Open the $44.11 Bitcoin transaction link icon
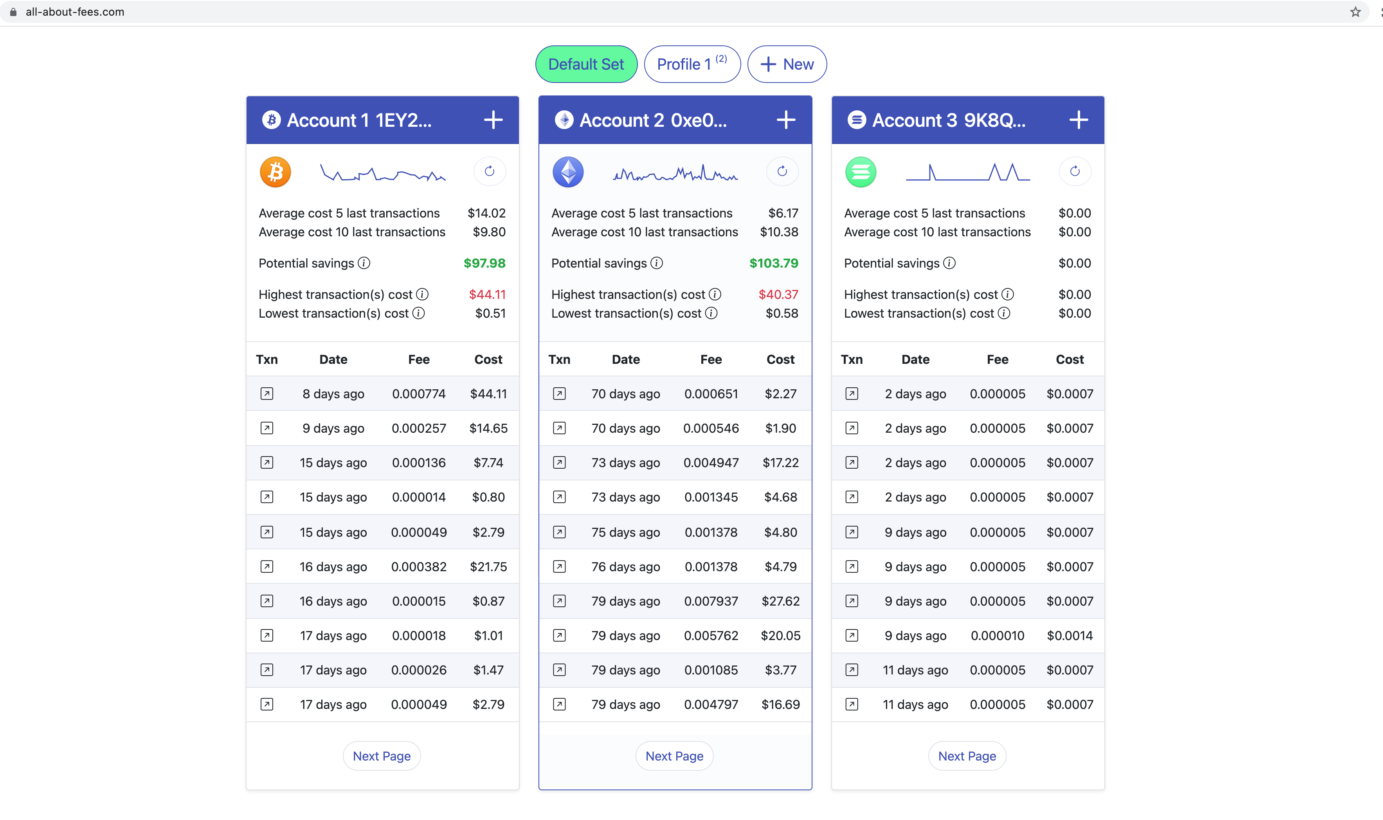 (x=267, y=394)
